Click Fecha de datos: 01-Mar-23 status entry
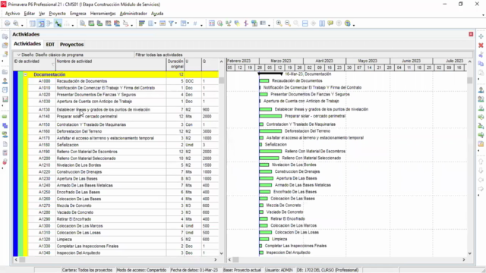This screenshot has height=273, width=486. pos(194,270)
